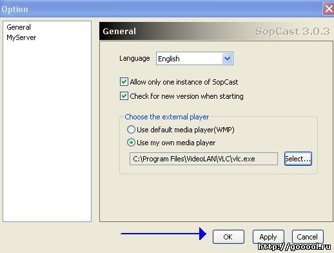Confirm settings with the OK button

(x=228, y=237)
